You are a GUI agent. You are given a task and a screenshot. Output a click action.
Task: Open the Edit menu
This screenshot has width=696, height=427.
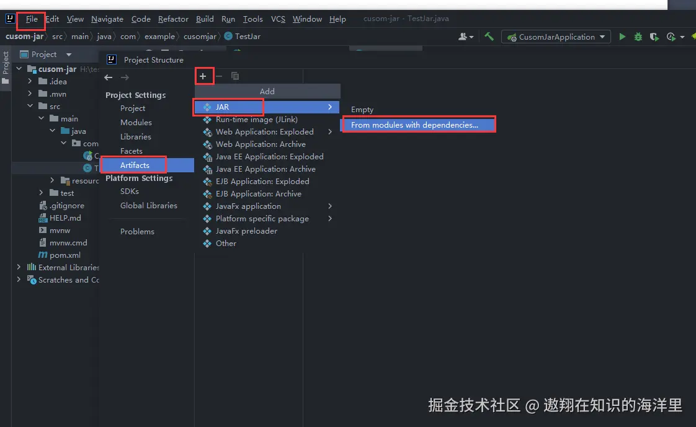click(x=52, y=19)
